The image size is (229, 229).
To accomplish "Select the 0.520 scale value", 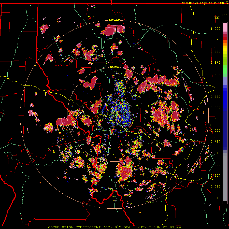I will 216,131.
